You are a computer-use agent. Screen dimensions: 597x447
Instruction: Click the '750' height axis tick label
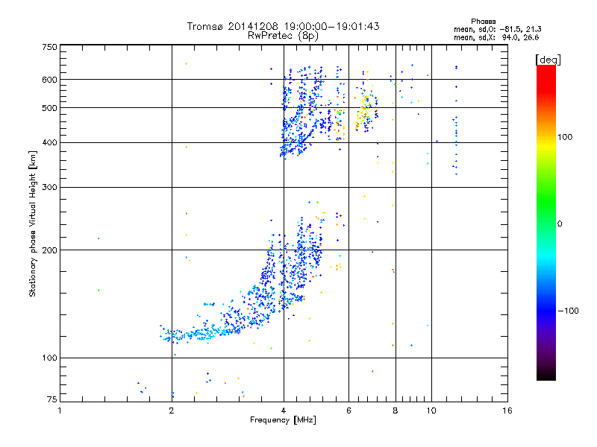click(x=49, y=47)
